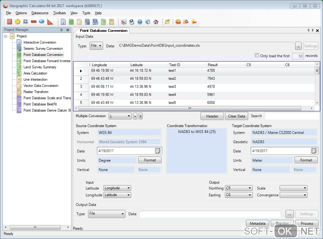
Task: Open the Input Data Type dropdown
Action: coord(96,46)
